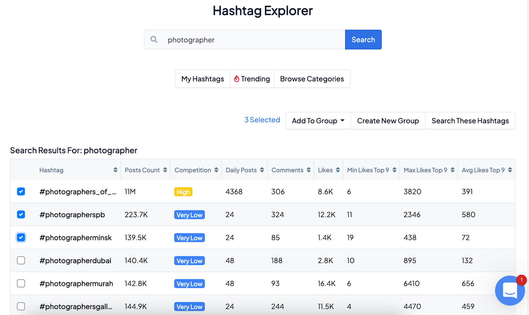The width and height of the screenshot is (529, 315).
Task: Open the chat support bubble icon
Action: click(509, 290)
